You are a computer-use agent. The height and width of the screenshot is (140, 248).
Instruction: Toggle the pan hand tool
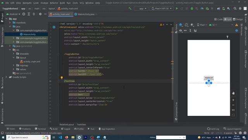point(233,93)
